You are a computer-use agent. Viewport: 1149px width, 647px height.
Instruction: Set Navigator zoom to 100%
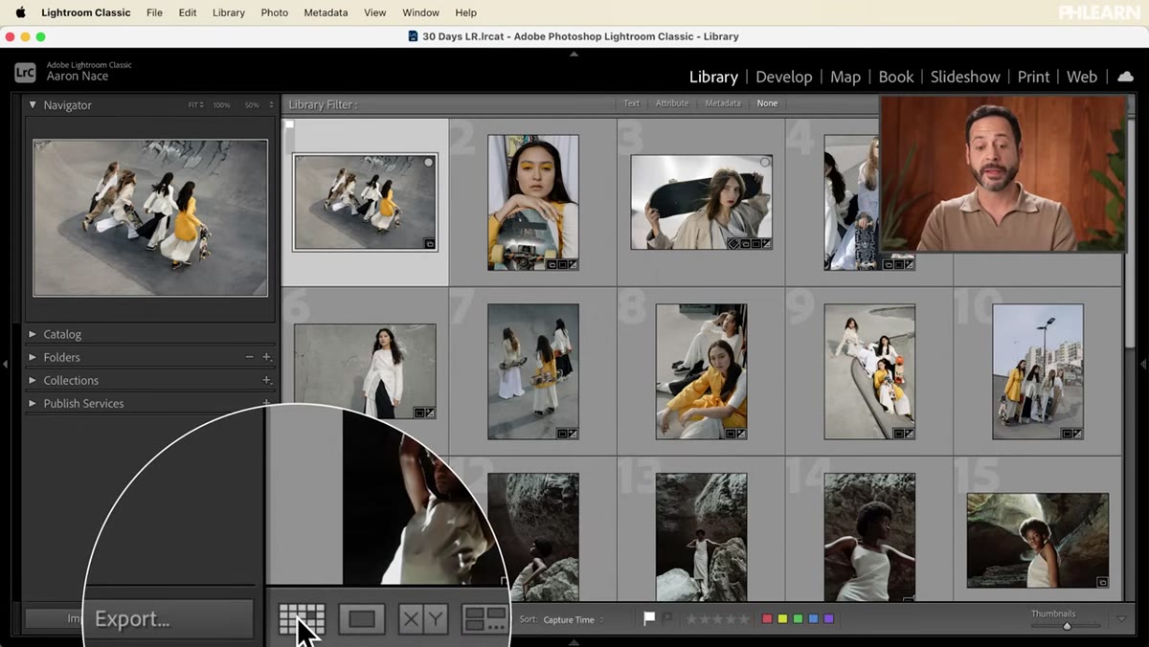(221, 105)
